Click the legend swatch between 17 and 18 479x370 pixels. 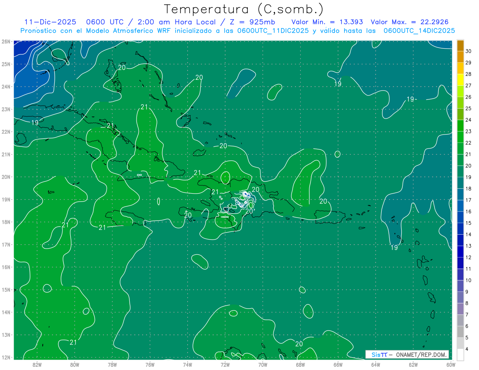pos(460,194)
